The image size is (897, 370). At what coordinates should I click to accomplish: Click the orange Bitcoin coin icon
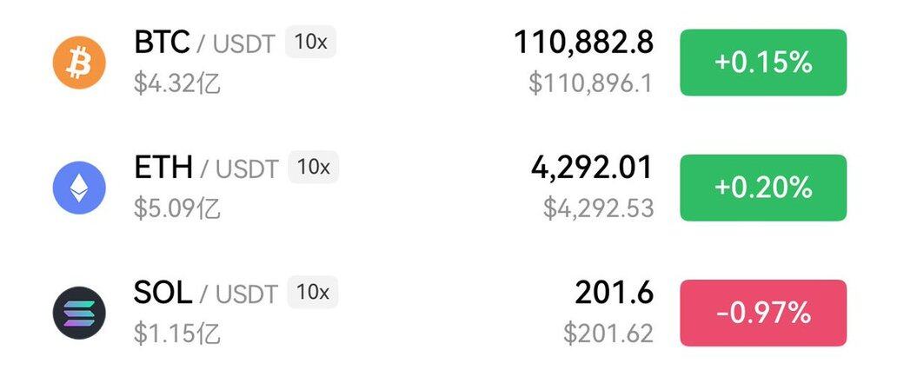(x=79, y=63)
